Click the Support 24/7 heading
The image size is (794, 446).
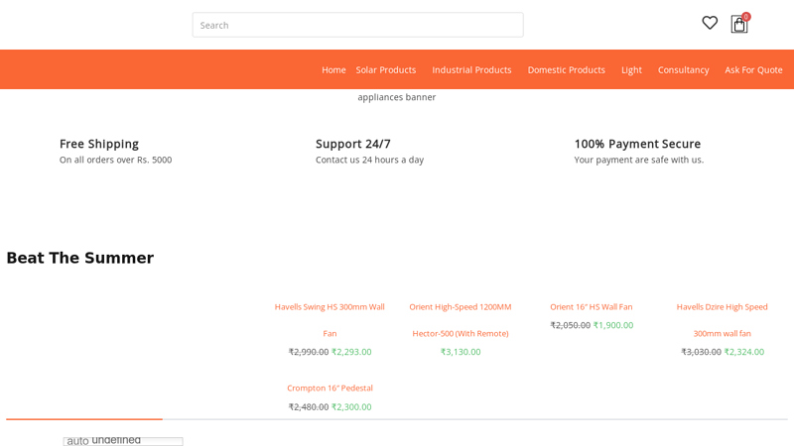click(353, 144)
